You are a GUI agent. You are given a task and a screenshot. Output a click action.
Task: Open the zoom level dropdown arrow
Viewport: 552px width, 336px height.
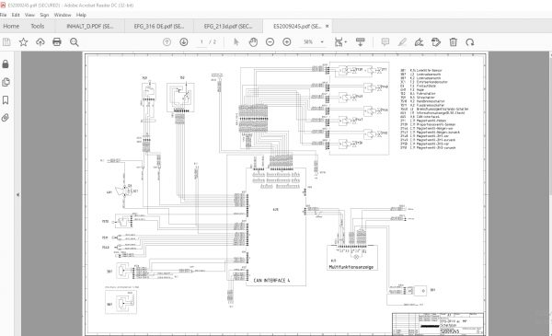tap(322, 42)
